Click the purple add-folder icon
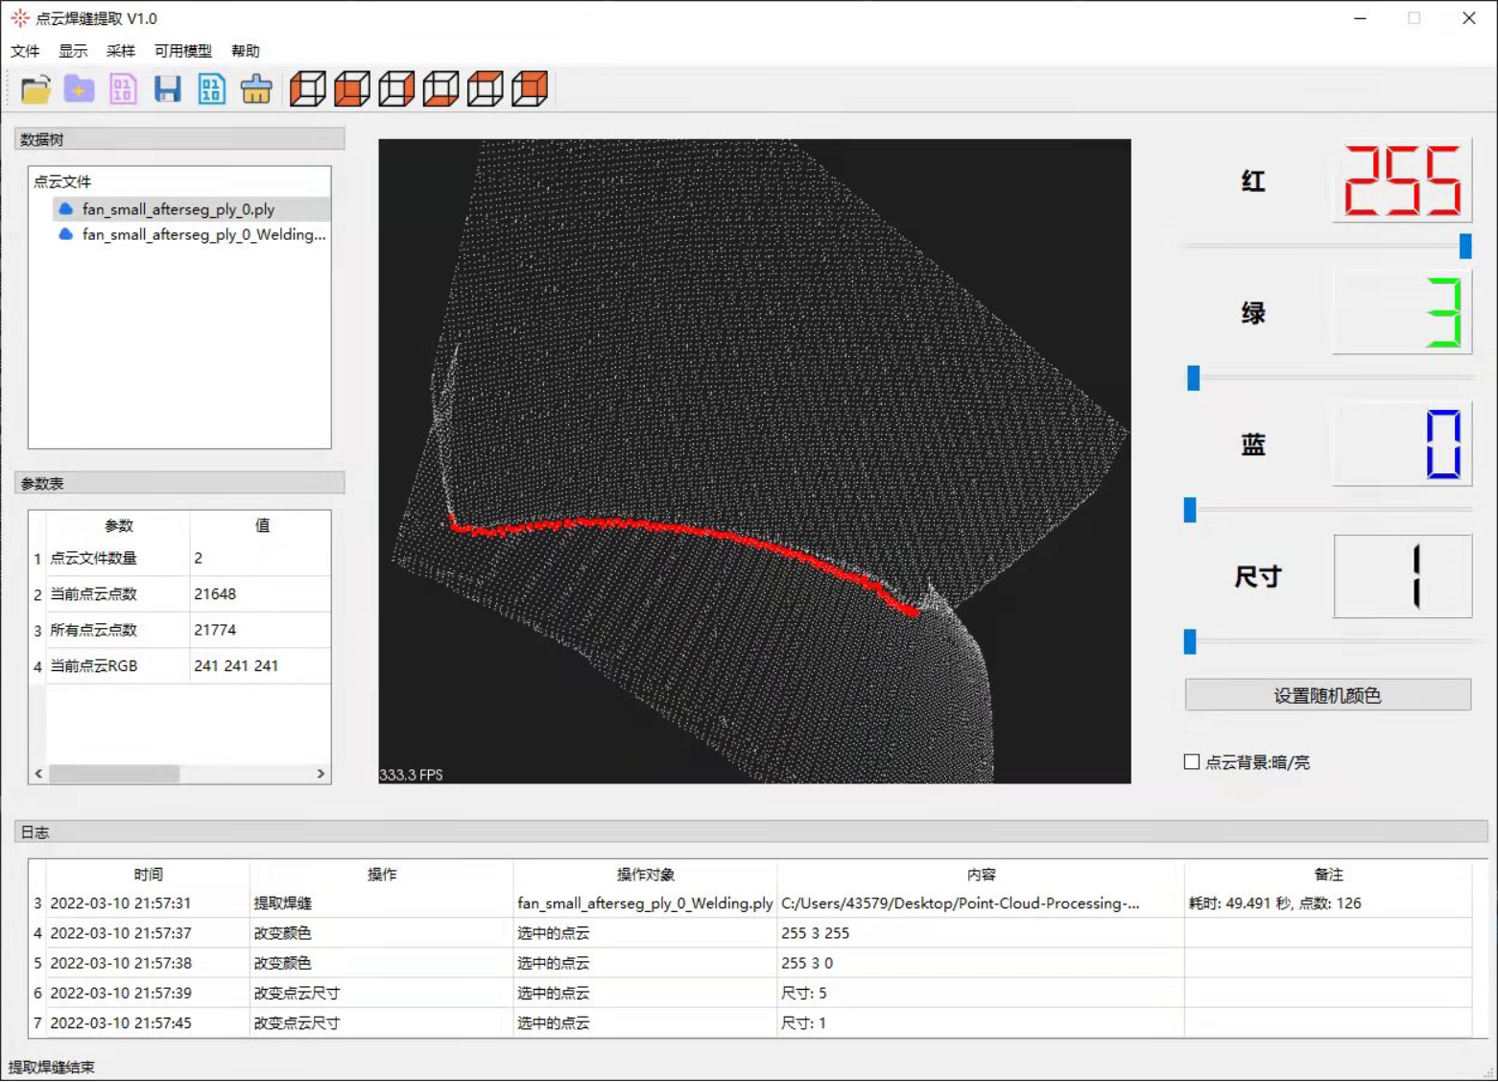Screen dimensions: 1498x1082 (79, 89)
